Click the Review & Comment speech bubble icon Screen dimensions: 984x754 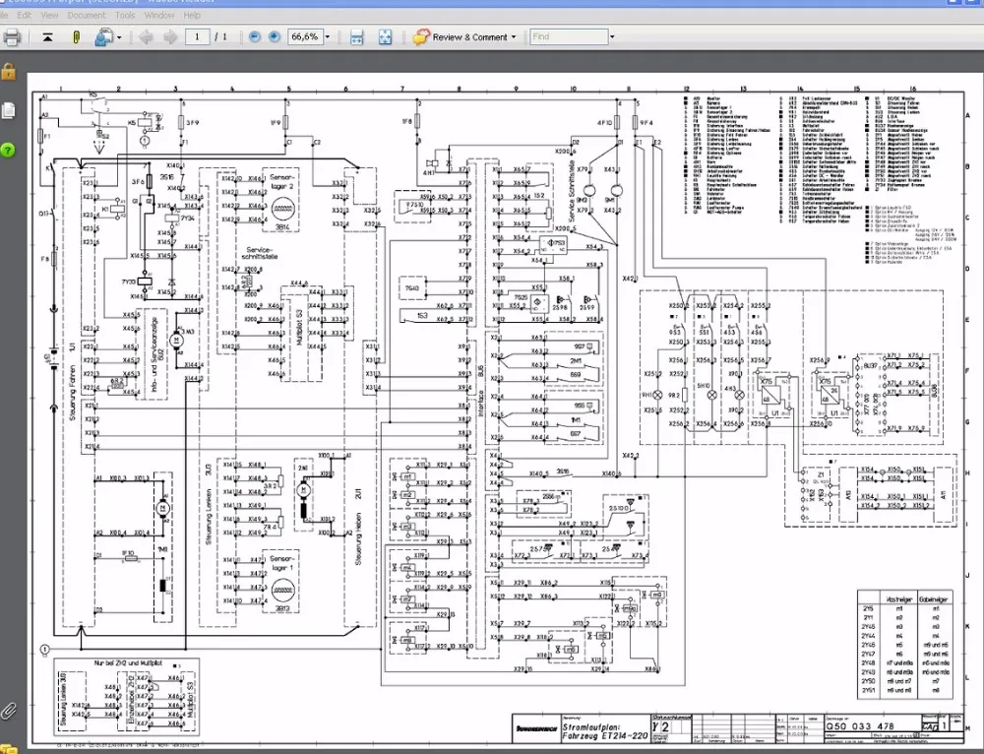click(423, 36)
